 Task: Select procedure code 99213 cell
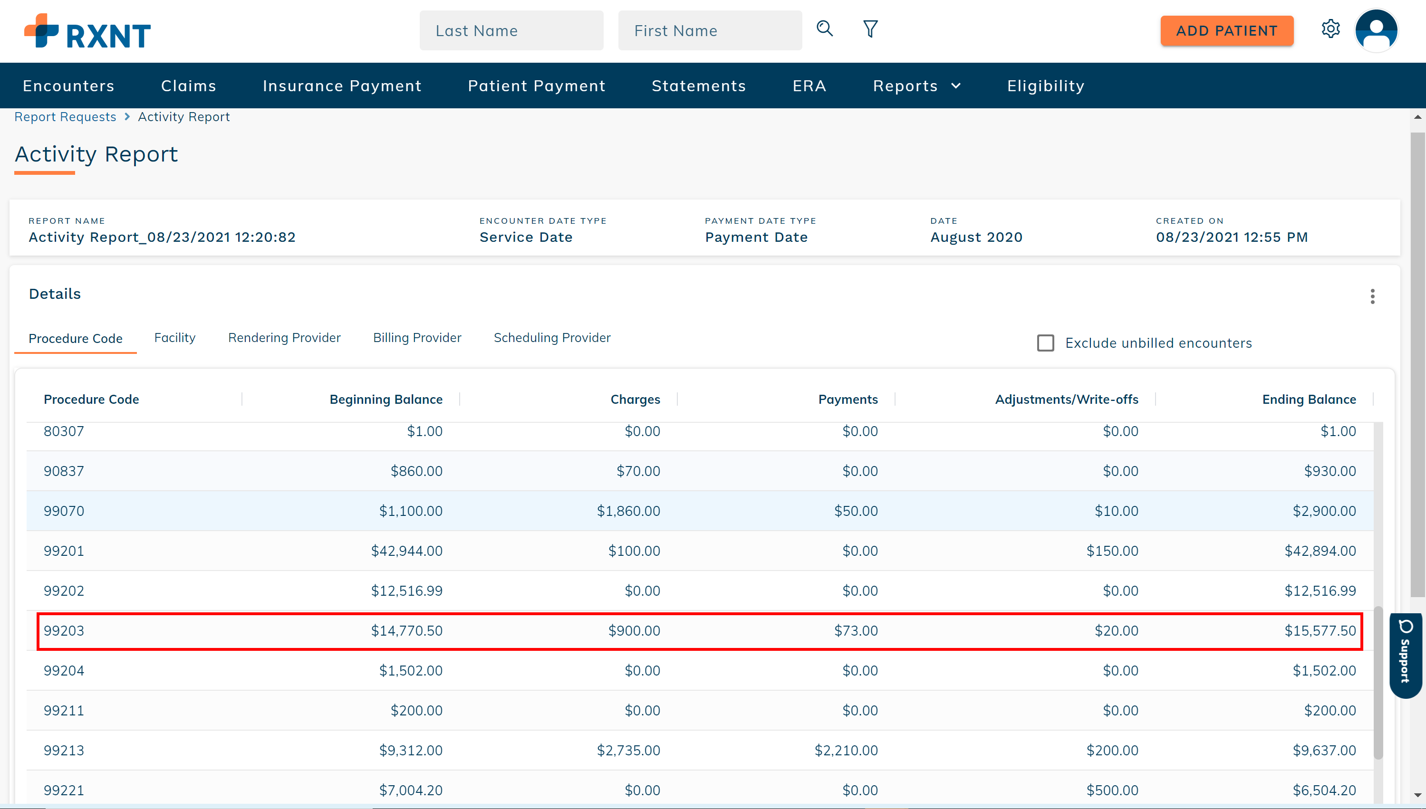coord(64,751)
